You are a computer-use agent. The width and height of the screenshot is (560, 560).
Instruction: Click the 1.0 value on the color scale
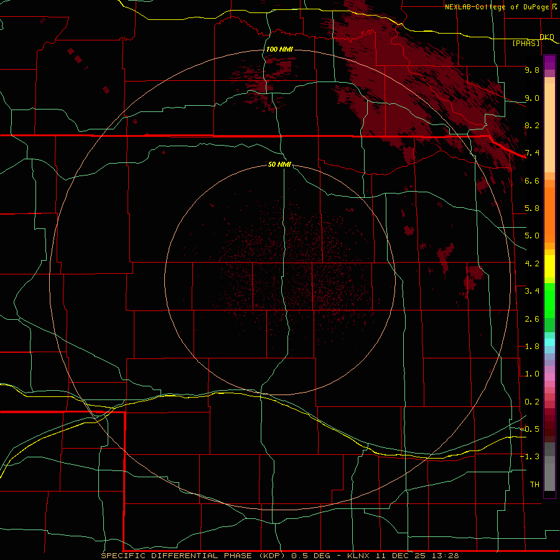(x=532, y=374)
